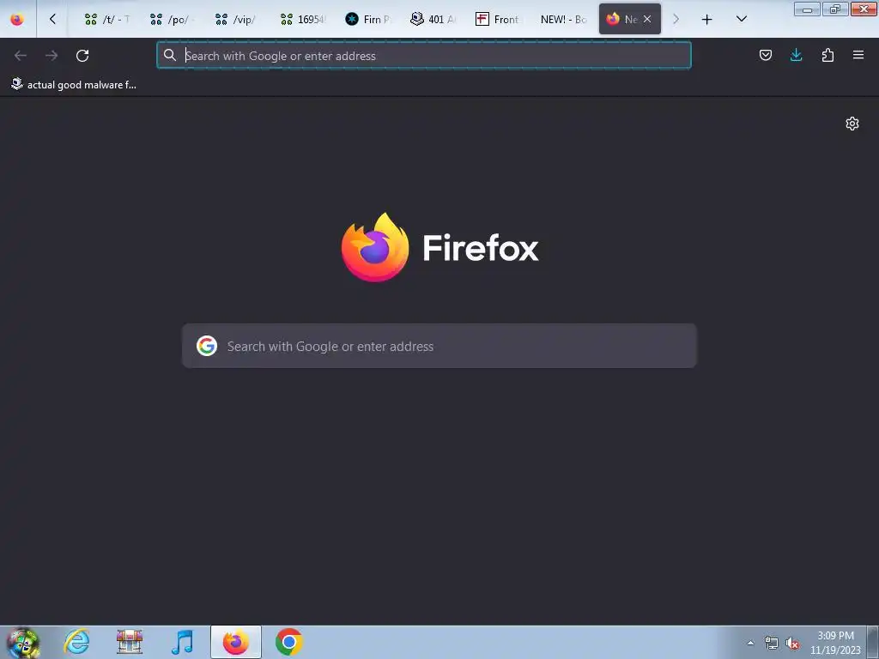Open network status tray icon

coord(772,643)
